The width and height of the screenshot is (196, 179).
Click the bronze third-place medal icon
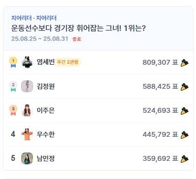pyautogui.click(x=13, y=110)
